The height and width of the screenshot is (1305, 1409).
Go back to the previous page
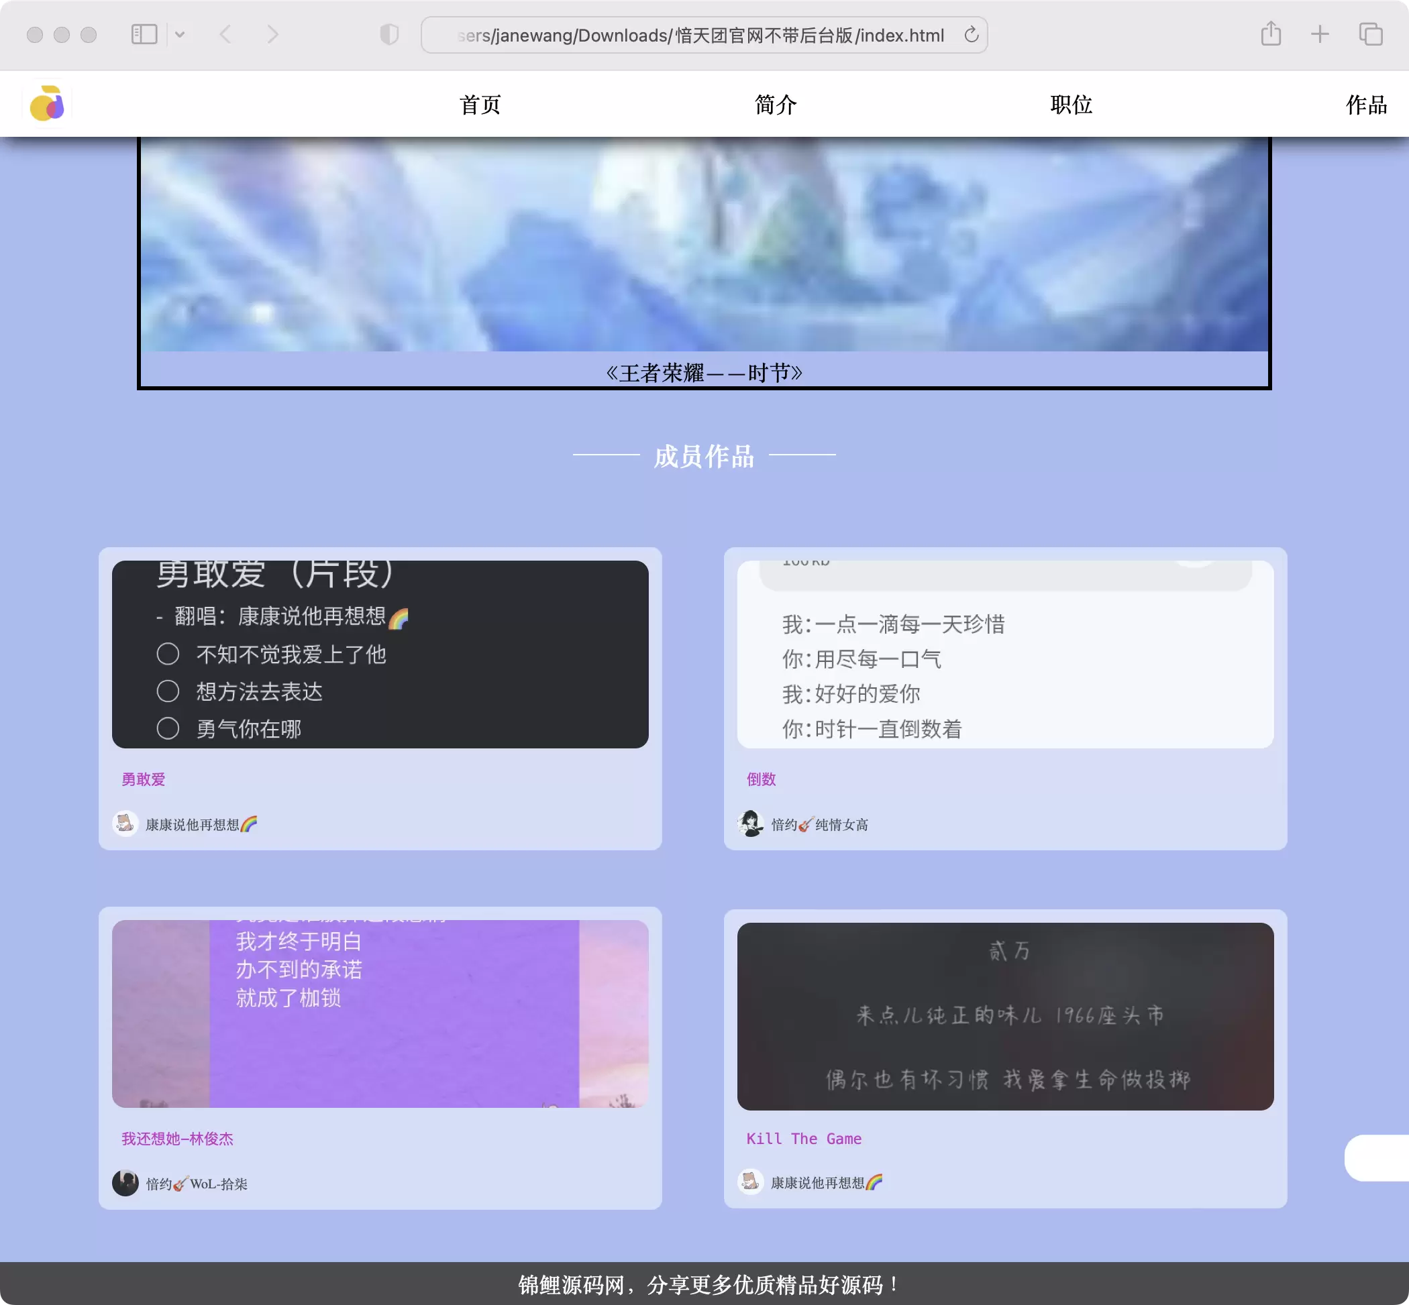(225, 34)
